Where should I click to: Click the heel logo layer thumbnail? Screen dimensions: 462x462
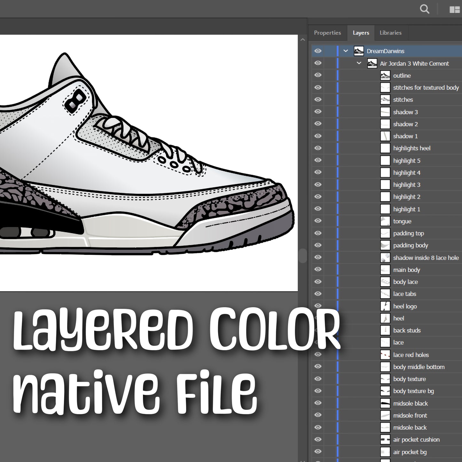click(x=385, y=306)
